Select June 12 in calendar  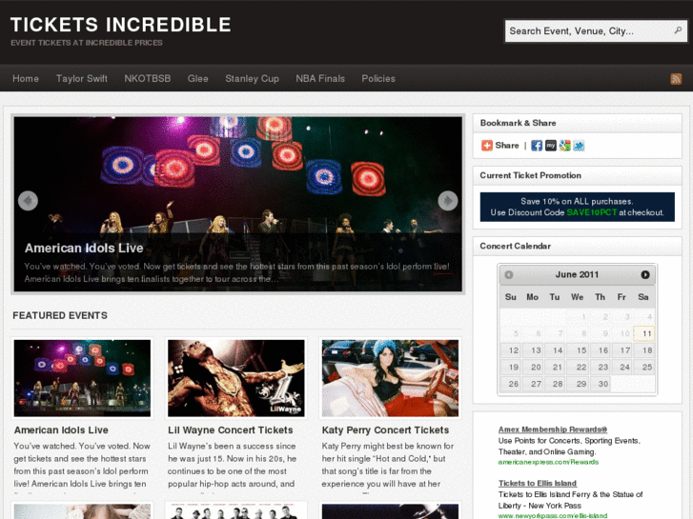tap(511, 350)
